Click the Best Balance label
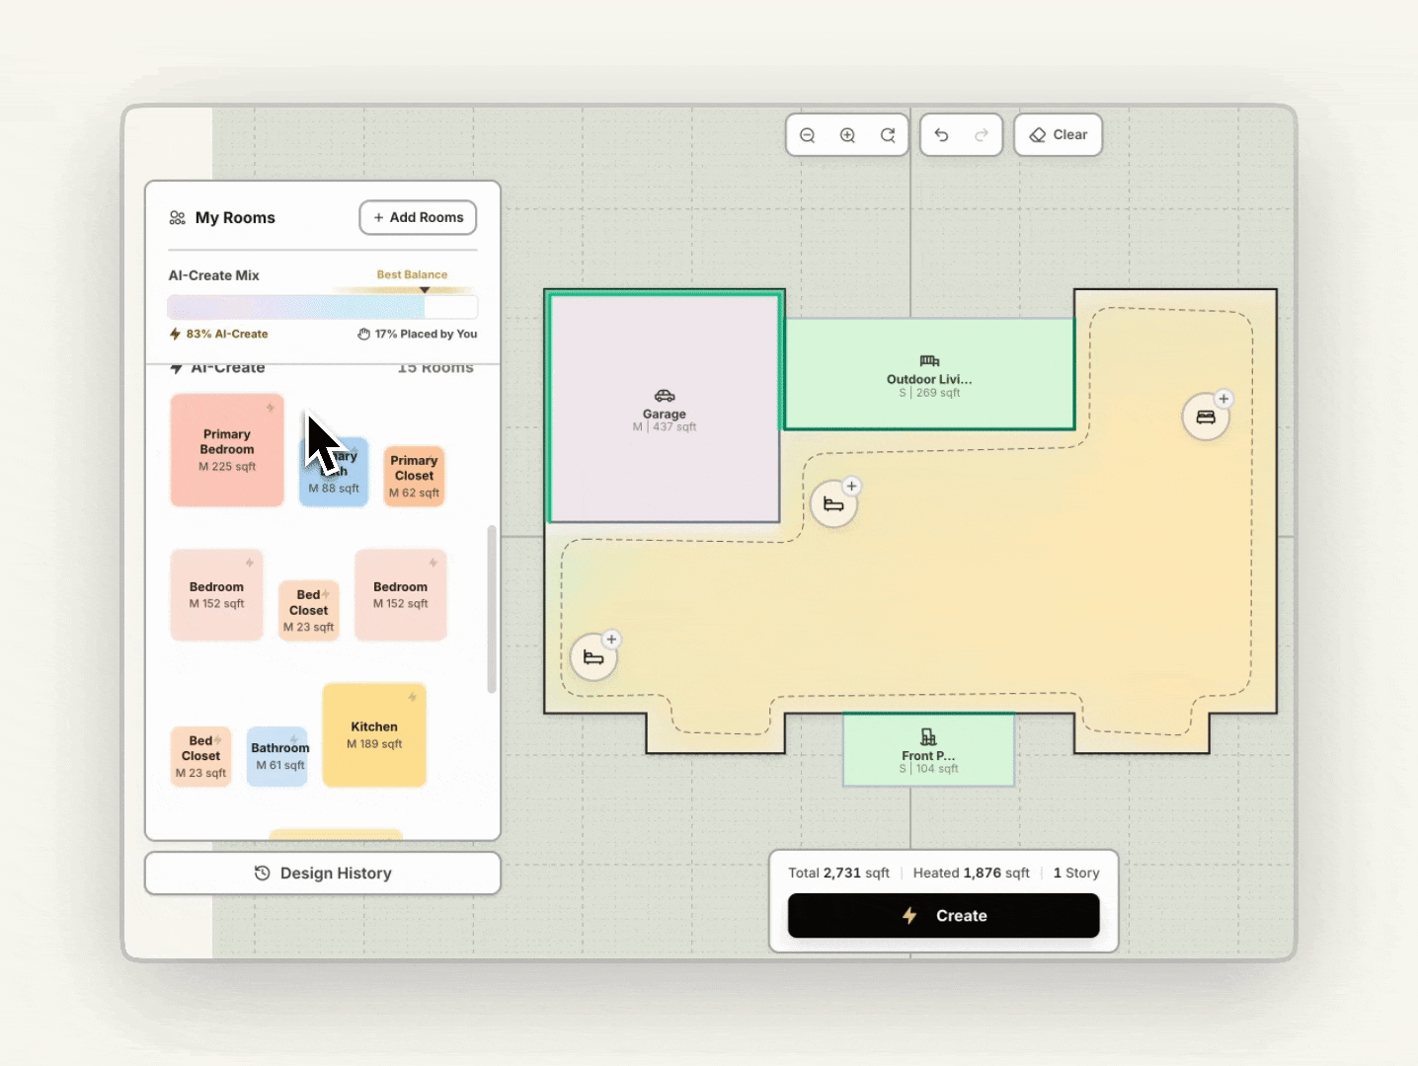 [412, 274]
